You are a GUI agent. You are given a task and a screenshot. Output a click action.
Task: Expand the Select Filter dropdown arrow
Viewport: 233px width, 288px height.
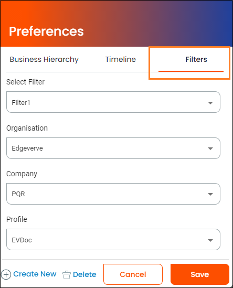pos(210,103)
